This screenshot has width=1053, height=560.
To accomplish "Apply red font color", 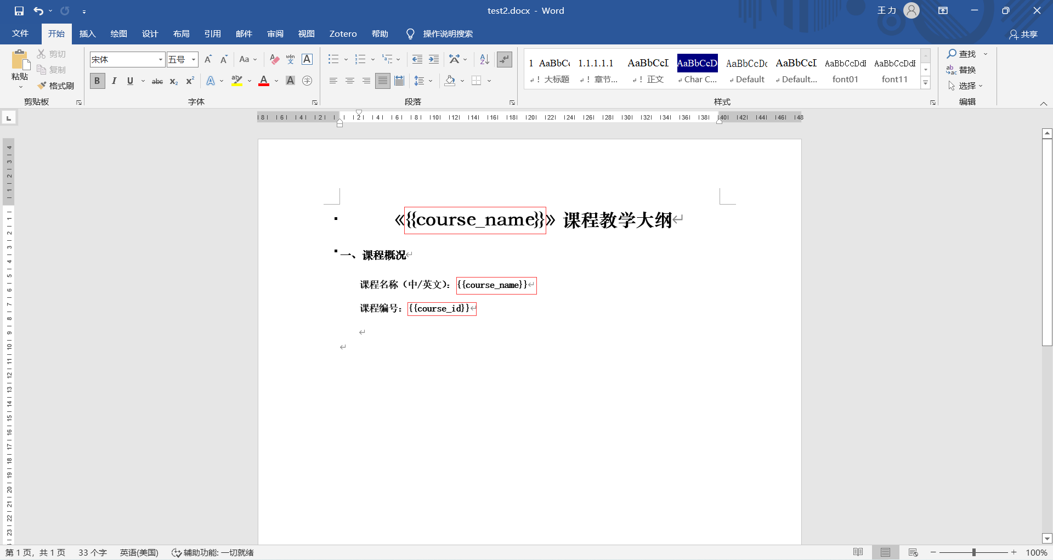I will coord(264,81).
